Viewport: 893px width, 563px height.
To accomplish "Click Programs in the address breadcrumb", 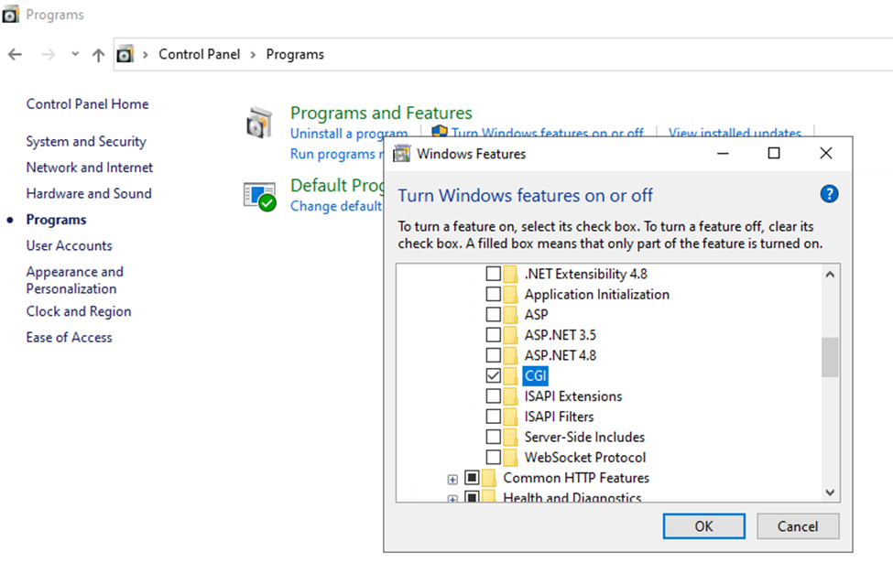I will [295, 54].
